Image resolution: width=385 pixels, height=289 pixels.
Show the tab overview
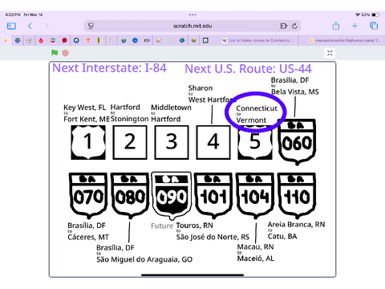[374, 26]
